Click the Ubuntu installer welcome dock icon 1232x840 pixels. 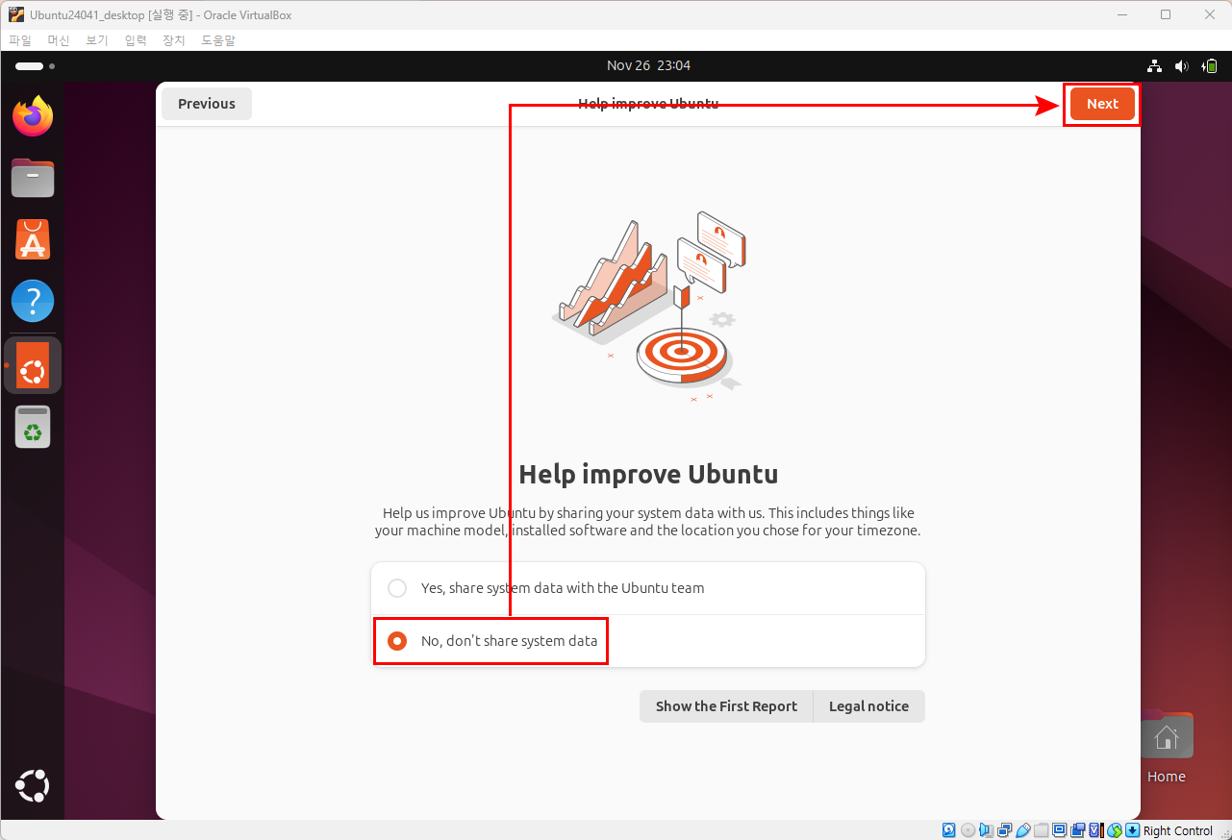pos(33,365)
